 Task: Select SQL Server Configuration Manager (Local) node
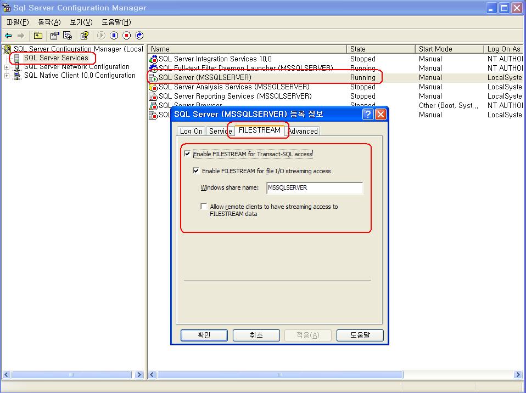(x=78, y=49)
